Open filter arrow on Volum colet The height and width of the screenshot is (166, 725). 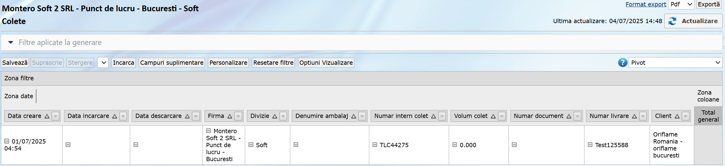pyautogui.click(x=502, y=116)
